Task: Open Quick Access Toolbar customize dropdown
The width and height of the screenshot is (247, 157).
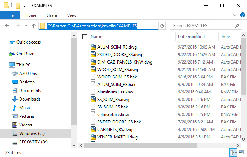Action: (24, 6)
